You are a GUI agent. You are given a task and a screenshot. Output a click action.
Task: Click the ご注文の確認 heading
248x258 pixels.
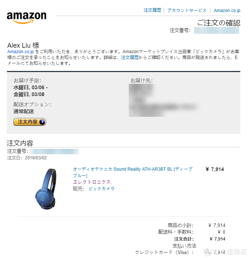point(219,23)
